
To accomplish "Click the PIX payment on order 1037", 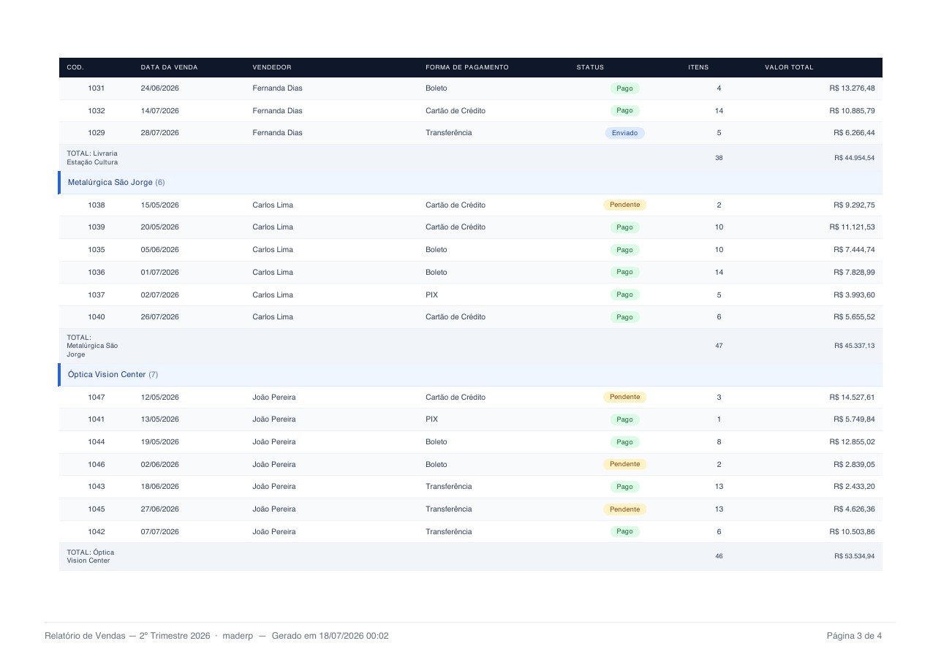I will coord(431,295).
